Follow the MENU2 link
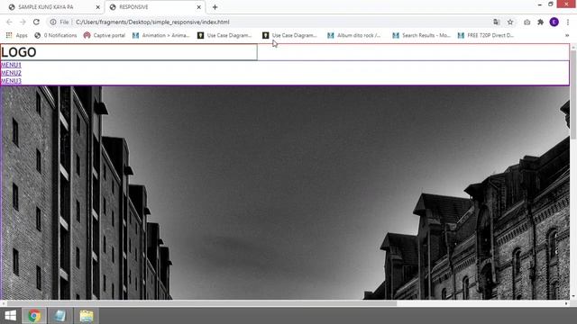Image resolution: width=577 pixels, height=324 pixels. (x=11, y=73)
